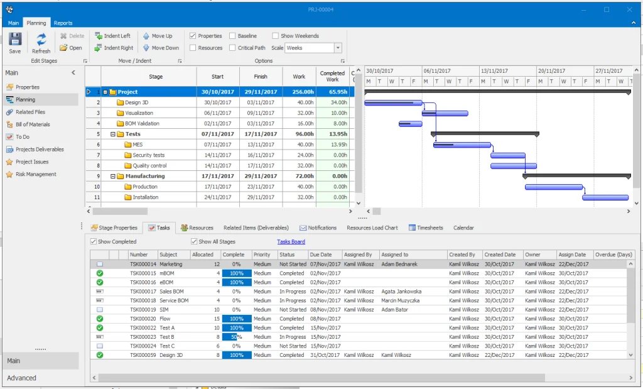This screenshot has width=643, height=389.
Task: Click the 50% progress bar of Test B
Action: 233,337
